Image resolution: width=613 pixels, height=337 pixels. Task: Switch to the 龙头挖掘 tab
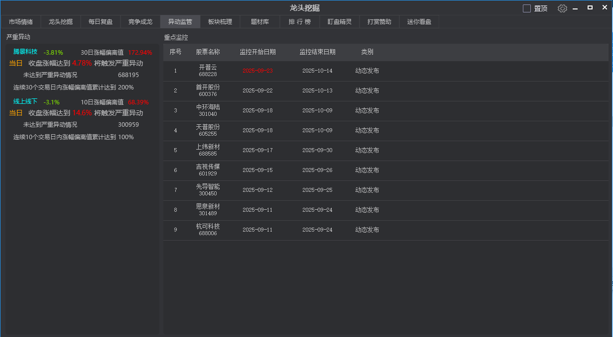(60, 21)
